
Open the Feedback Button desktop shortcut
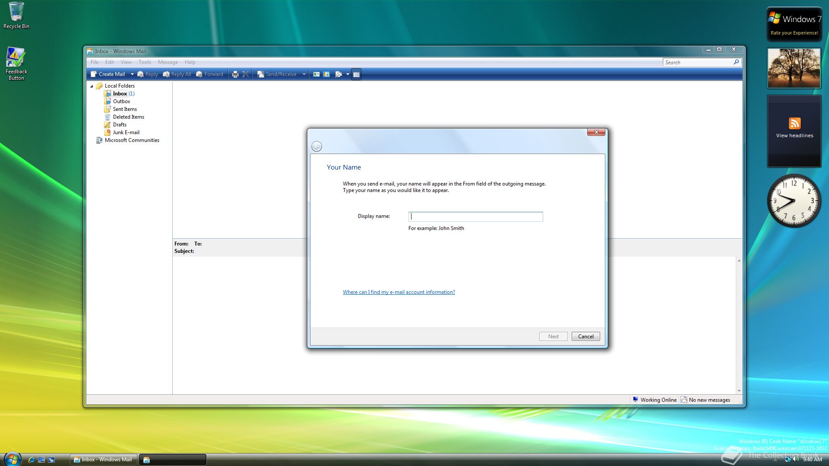16,64
